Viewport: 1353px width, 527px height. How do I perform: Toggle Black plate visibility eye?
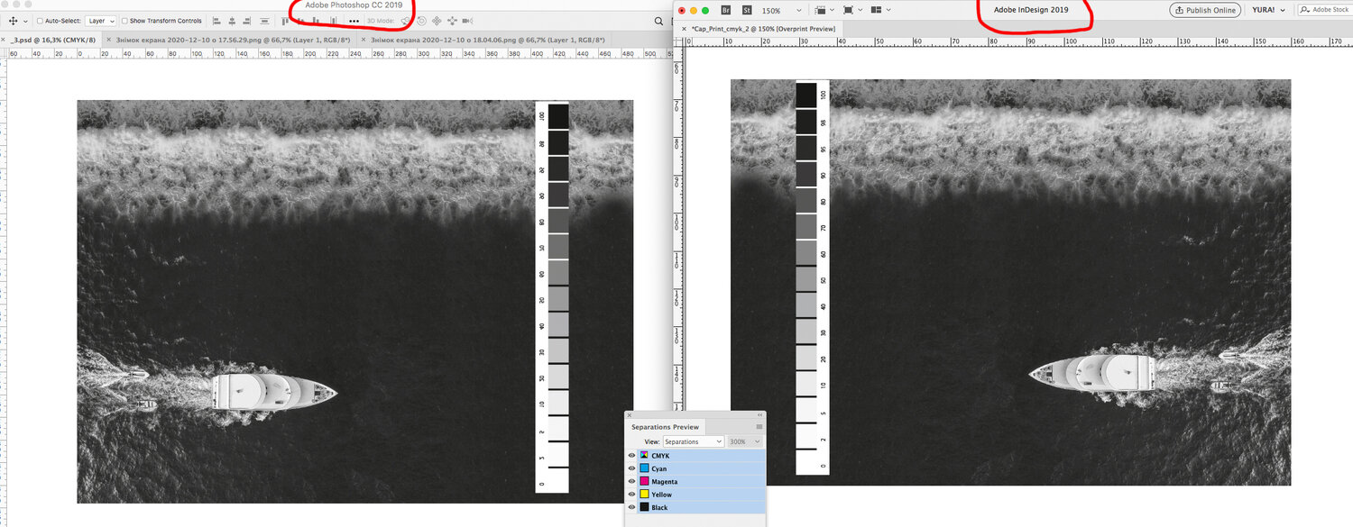(x=631, y=507)
